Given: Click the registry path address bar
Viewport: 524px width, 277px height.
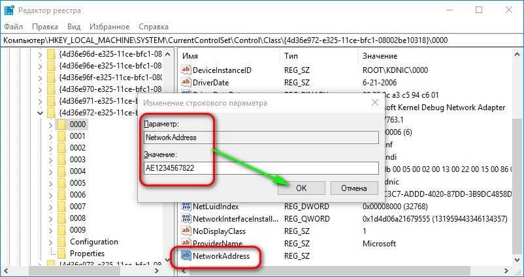Looking at the screenshot, I should (262, 40).
